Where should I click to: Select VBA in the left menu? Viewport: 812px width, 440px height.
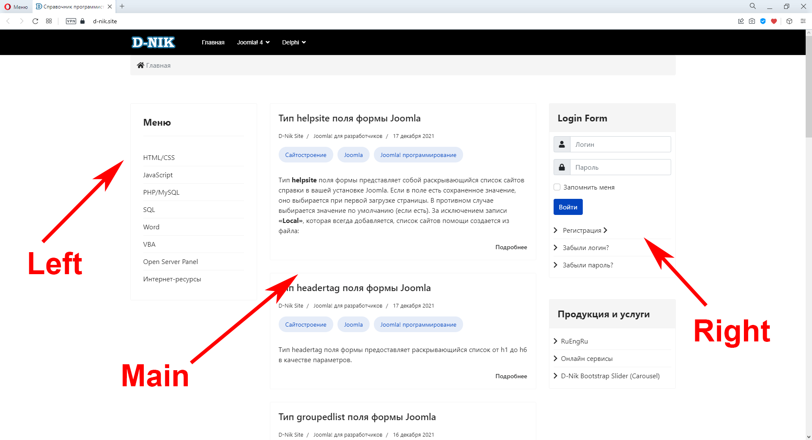coord(149,244)
